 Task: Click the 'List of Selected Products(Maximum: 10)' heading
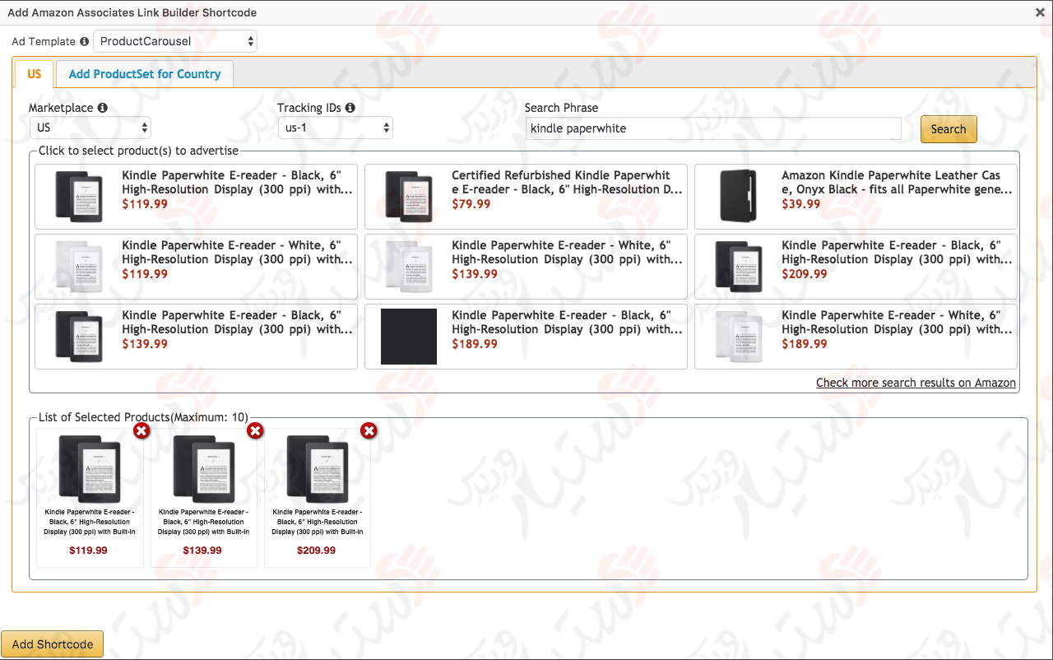click(143, 417)
